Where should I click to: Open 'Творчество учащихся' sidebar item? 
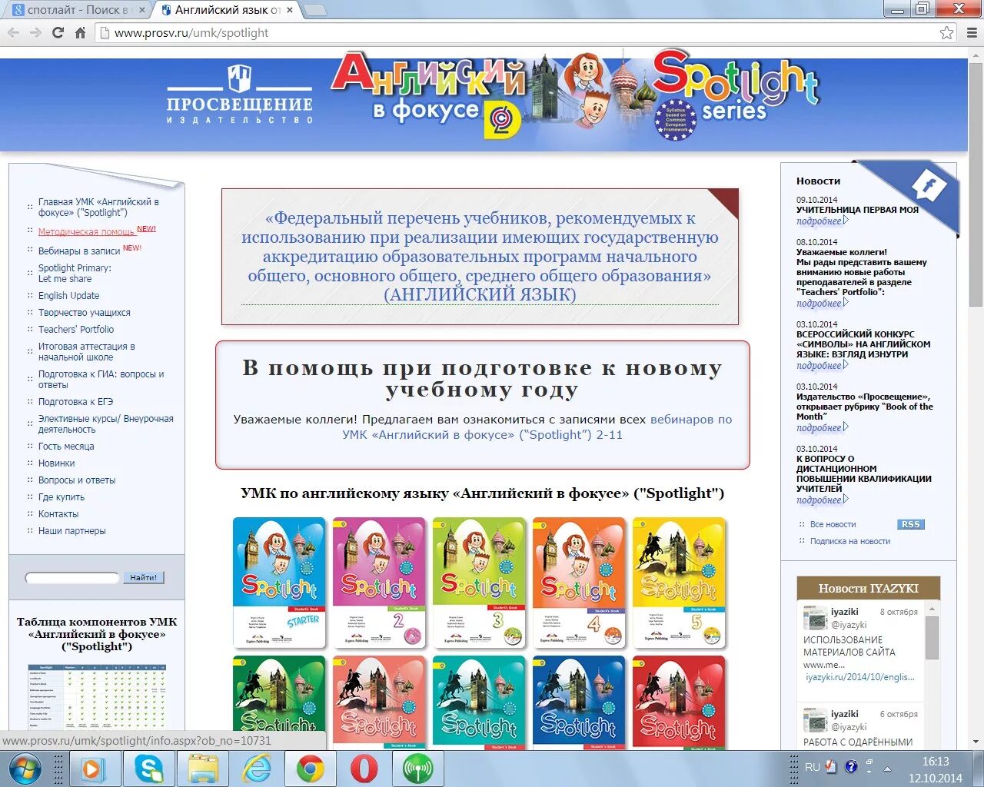[x=85, y=313]
